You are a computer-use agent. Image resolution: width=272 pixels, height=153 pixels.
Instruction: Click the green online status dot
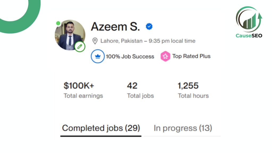click(58, 23)
